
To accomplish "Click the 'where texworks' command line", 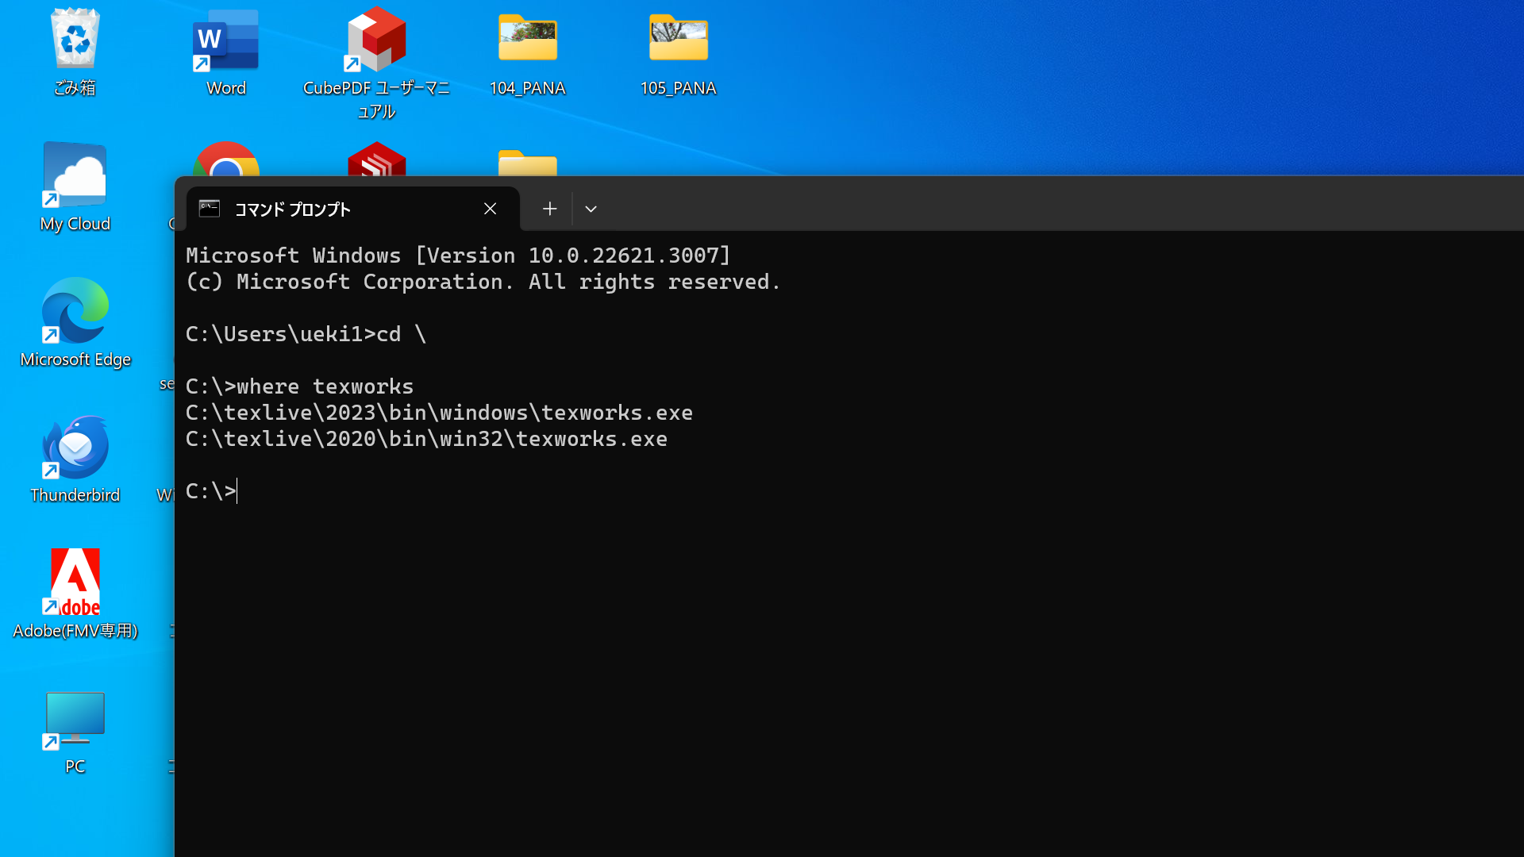I will click(x=299, y=386).
